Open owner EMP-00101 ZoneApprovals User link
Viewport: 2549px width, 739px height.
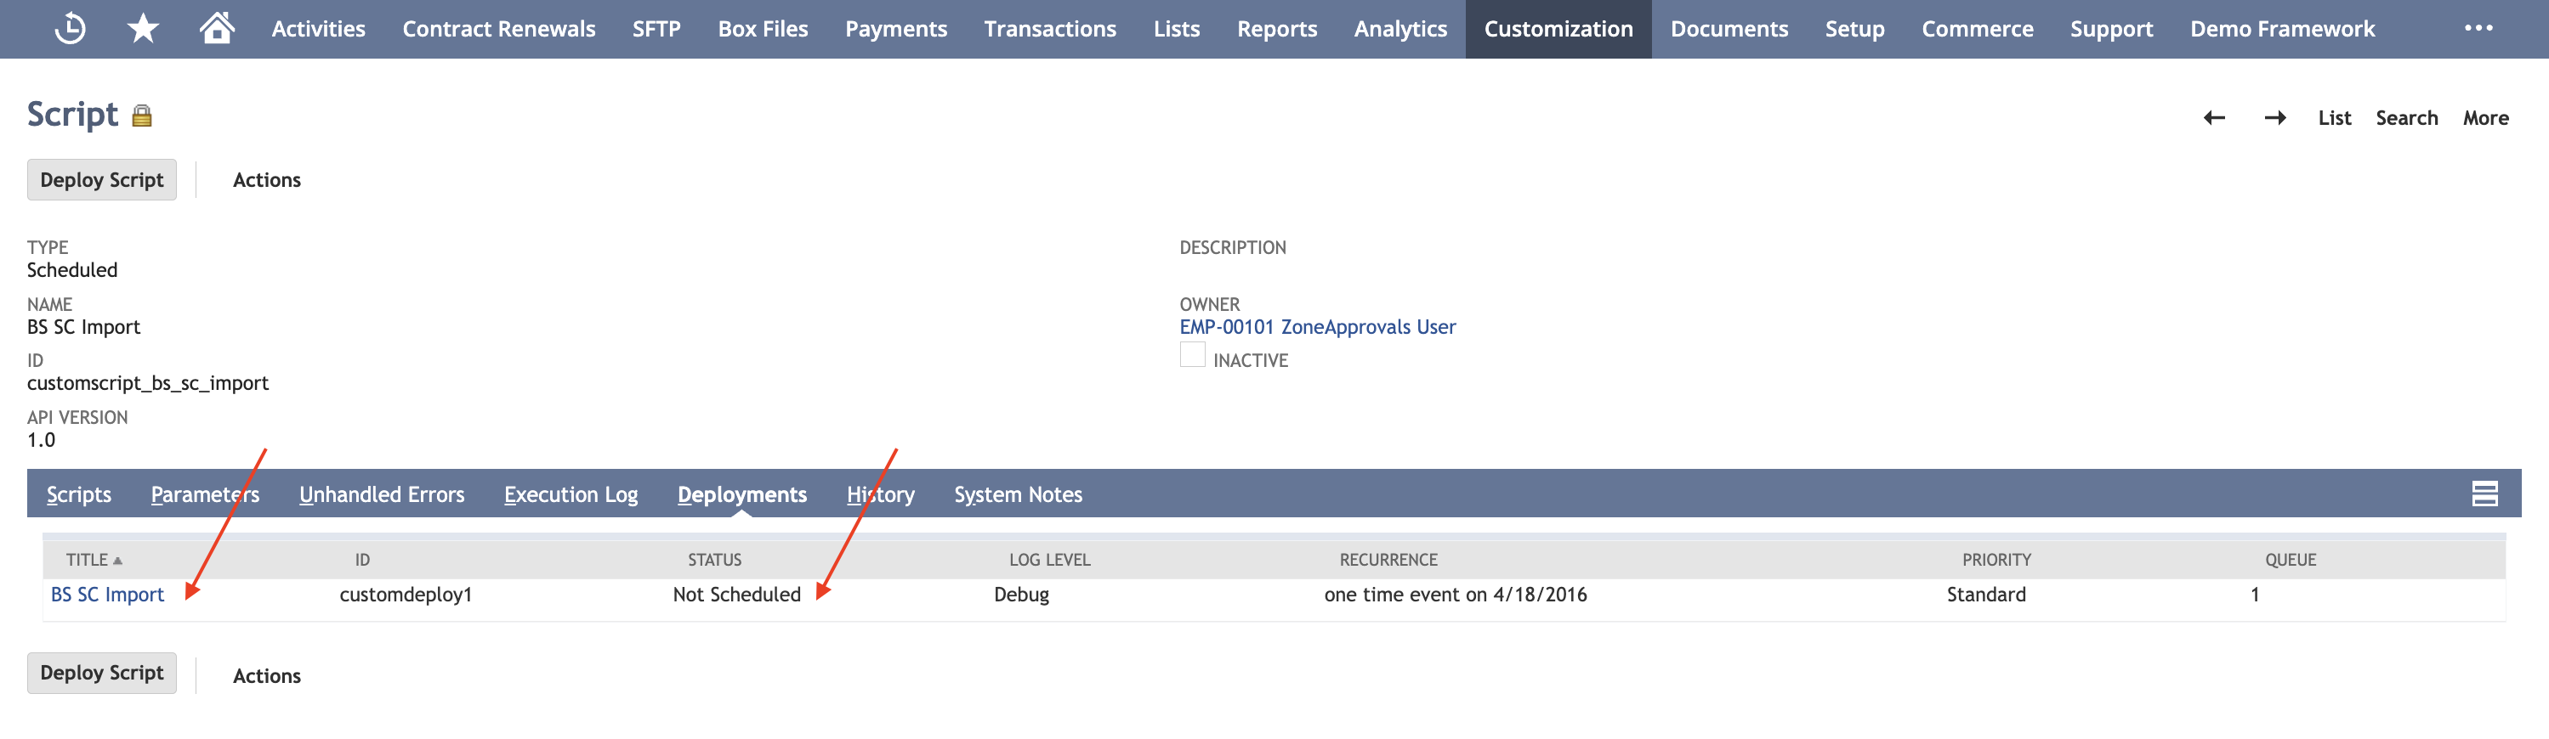[1317, 327]
